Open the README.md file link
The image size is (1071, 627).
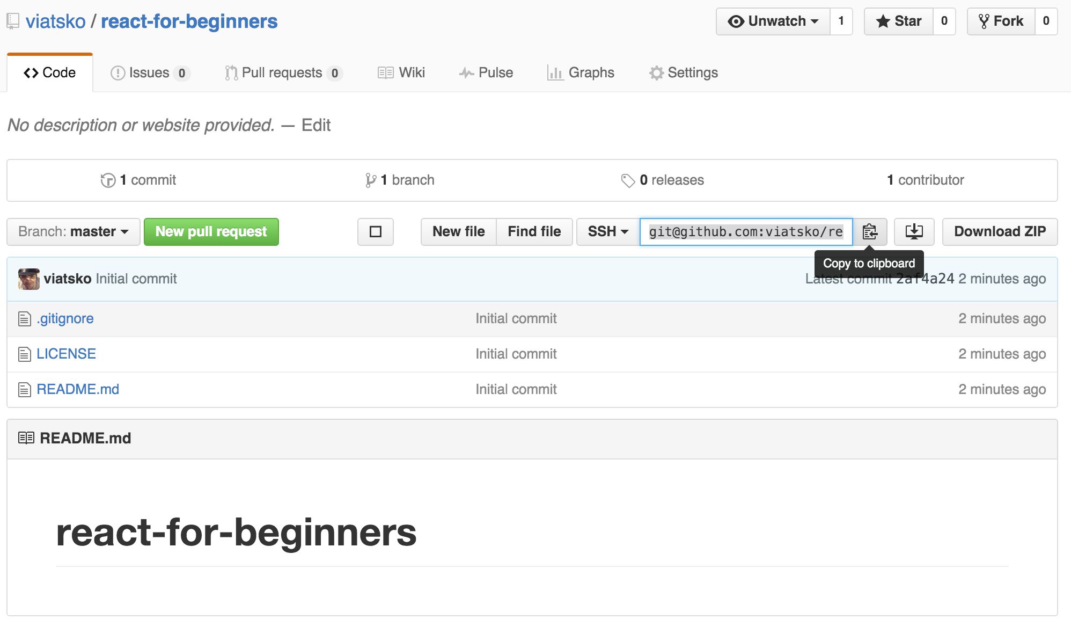pos(78,390)
